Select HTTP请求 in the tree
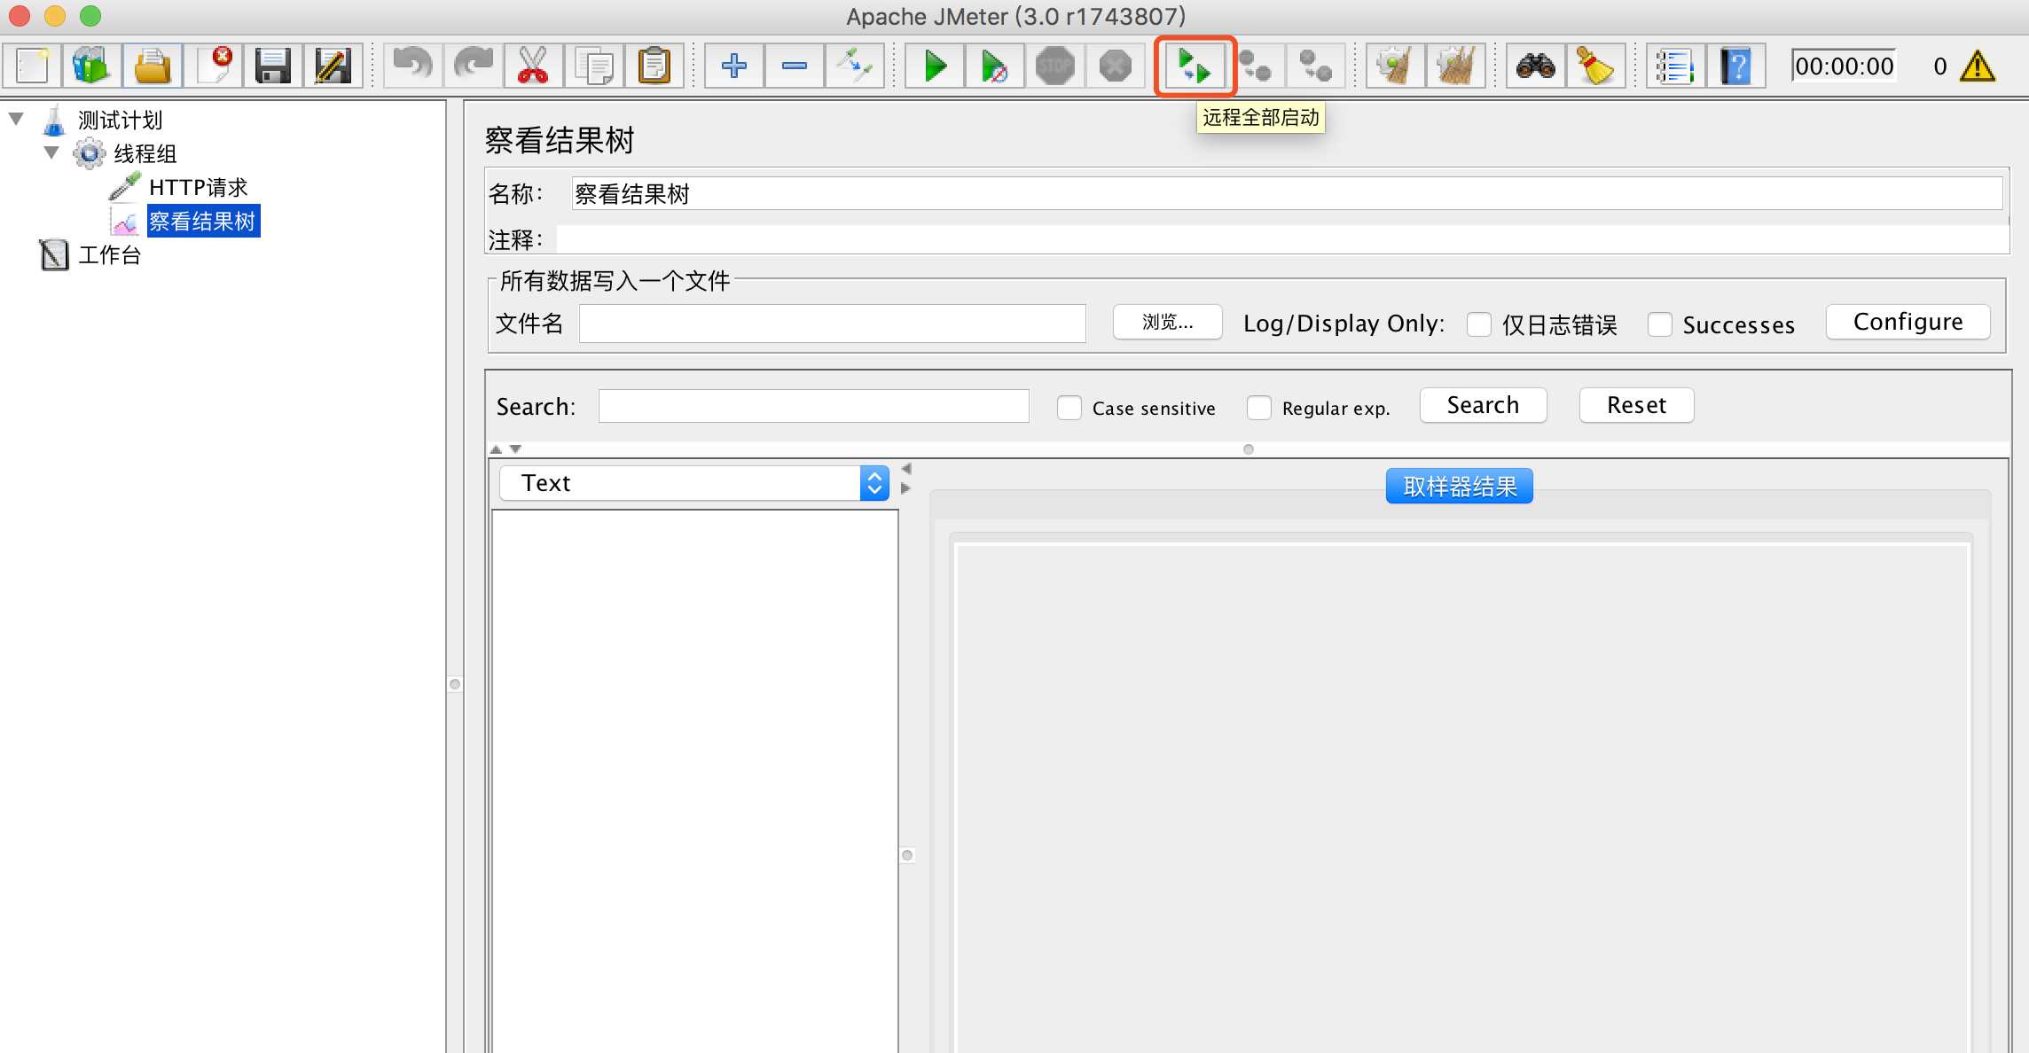 point(198,187)
